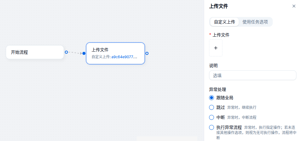Select the 跟随全局 radio option
This screenshot has width=300, height=141.
coord(212,98)
